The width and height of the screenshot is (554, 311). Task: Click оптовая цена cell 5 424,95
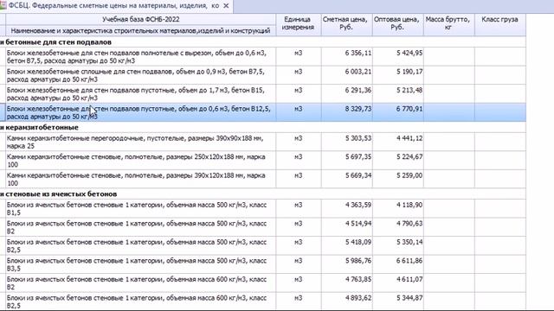tap(398, 57)
